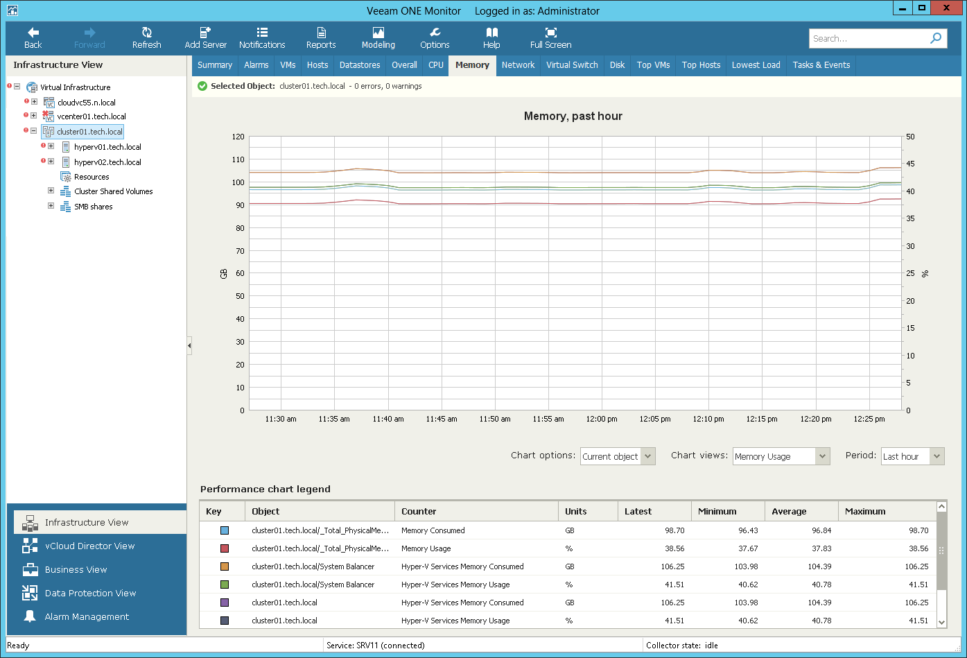
Task: Switch to the Disk tab
Action: (x=618, y=65)
